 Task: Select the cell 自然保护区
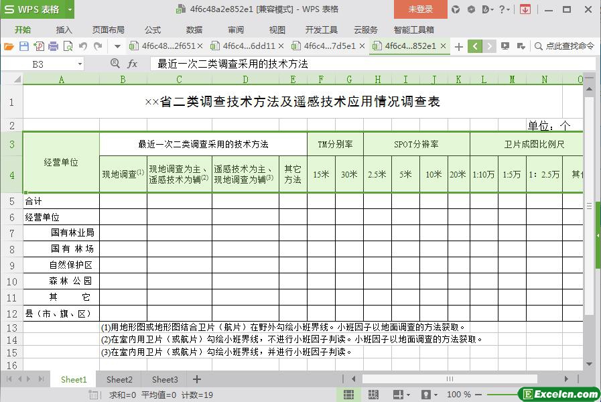pyautogui.click(x=62, y=265)
